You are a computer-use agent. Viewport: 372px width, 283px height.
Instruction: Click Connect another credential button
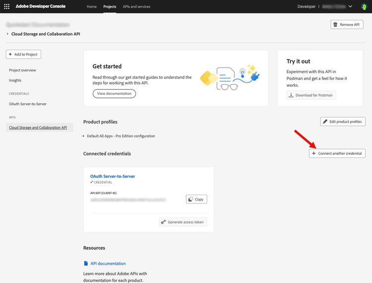[x=337, y=153]
